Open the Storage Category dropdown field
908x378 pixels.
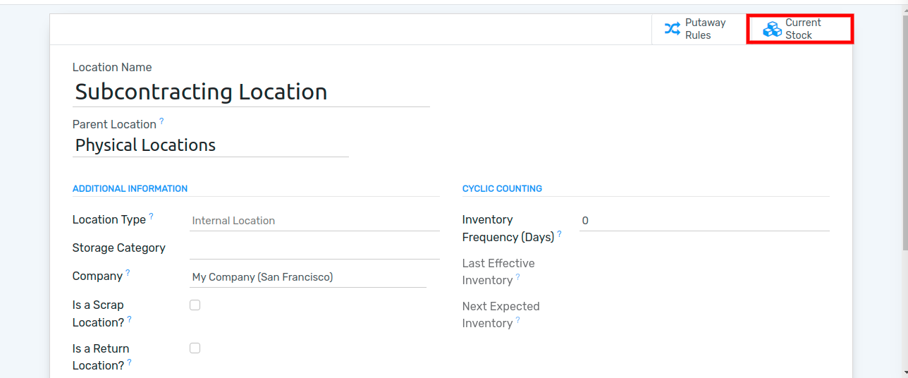(x=314, y=249)
